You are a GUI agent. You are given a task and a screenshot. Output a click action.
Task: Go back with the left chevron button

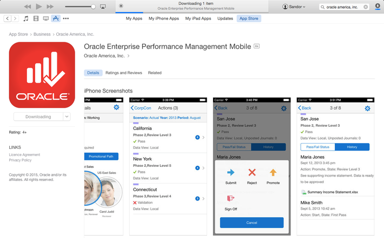point(8,18)
